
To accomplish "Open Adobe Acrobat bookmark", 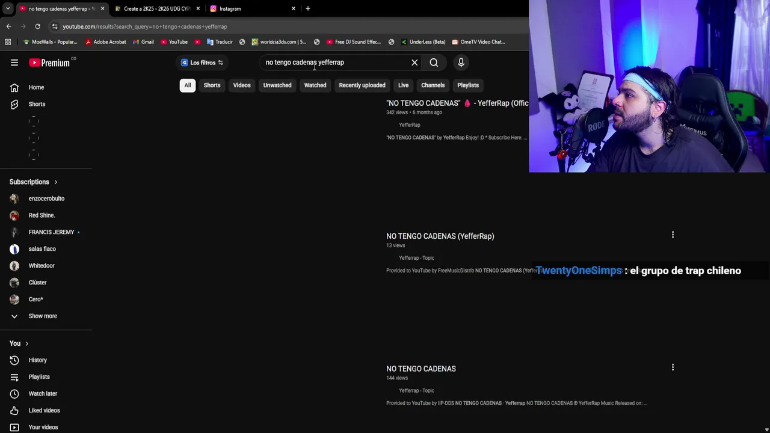I will coord(106,42).
